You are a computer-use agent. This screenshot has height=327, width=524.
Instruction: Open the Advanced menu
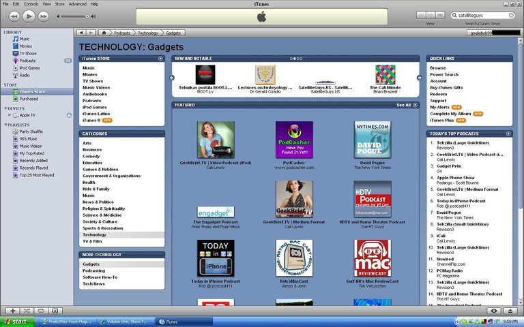78,4
